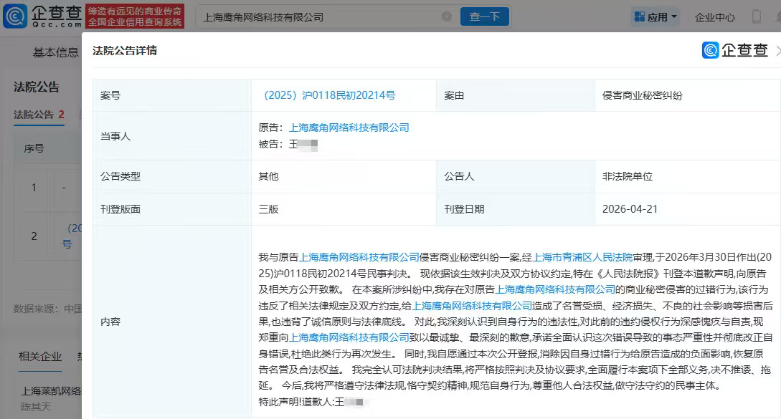Click the 应用 grid icon
This screenshot has height=419, width=781.
[638, 16]
